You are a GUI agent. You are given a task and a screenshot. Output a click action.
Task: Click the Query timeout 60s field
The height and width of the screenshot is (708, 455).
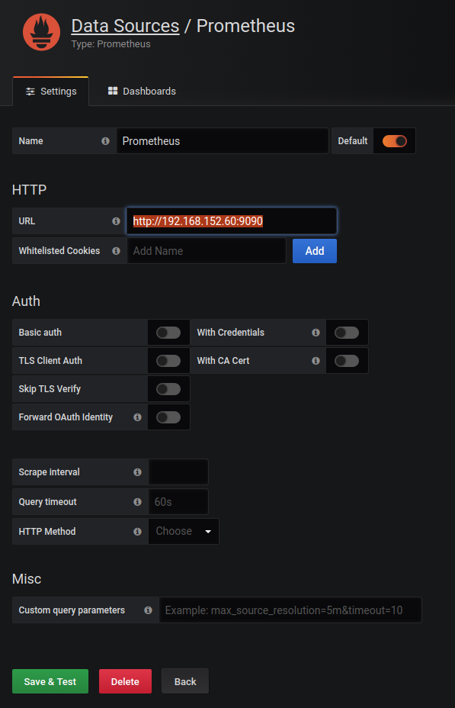pos(178,502)
